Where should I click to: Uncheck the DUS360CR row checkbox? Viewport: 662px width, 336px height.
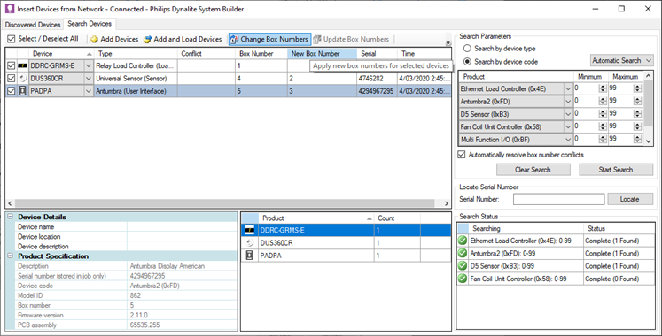pyautogui.click(x=12, y=79)
